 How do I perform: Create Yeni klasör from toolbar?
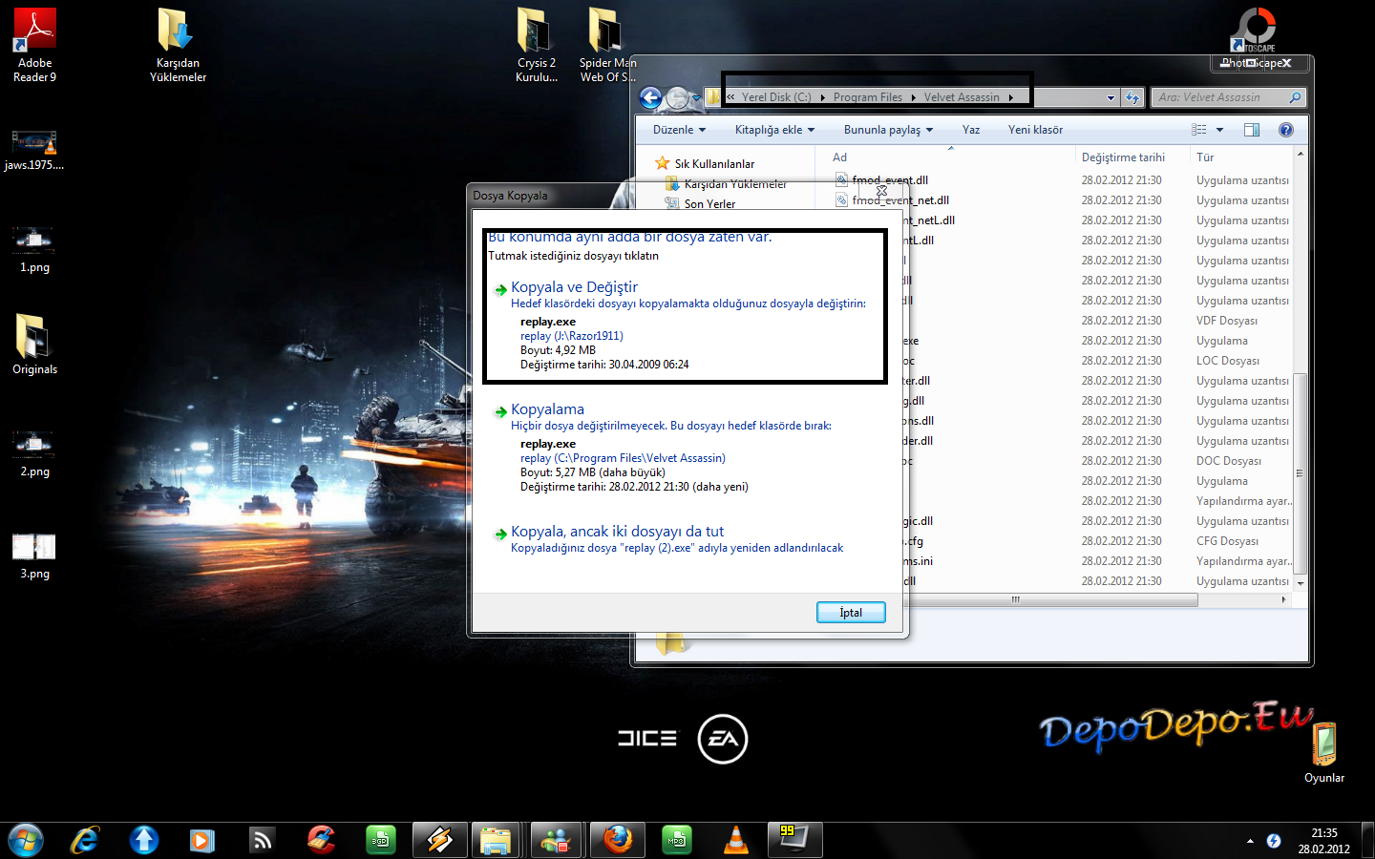(x=1035, y=130)
